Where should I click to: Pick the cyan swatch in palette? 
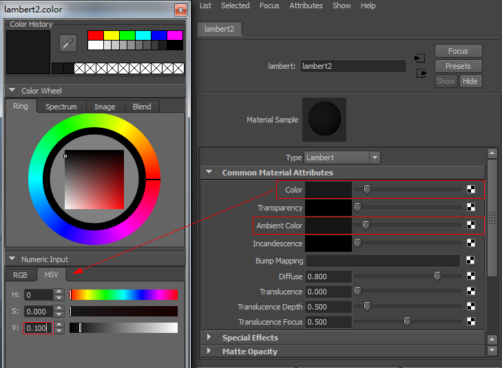click(143, 35)
